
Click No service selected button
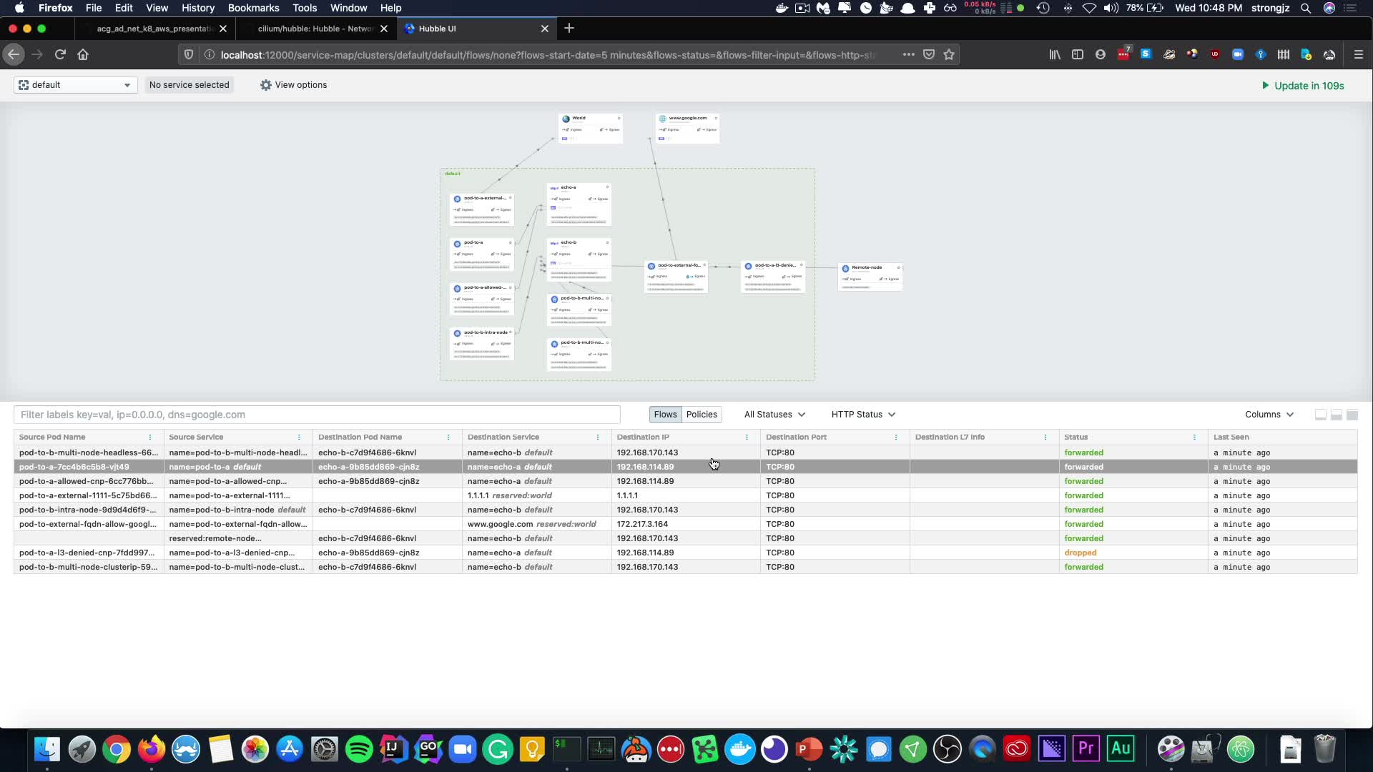[x=189, y=85]
